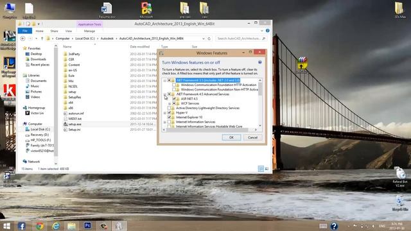Expand the Internet Information Services node
The width and height of the screenshot is (411, 231).
click(164, 122)
